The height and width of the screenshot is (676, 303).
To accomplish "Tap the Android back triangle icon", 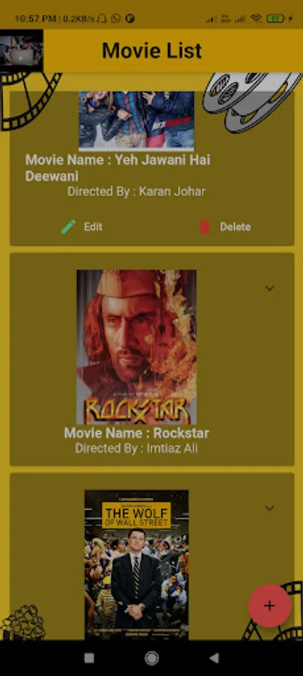I will (x=214, y=658).
